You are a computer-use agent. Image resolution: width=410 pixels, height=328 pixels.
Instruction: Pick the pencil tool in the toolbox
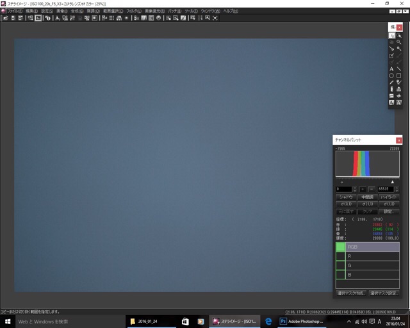[x=391, y=83]
